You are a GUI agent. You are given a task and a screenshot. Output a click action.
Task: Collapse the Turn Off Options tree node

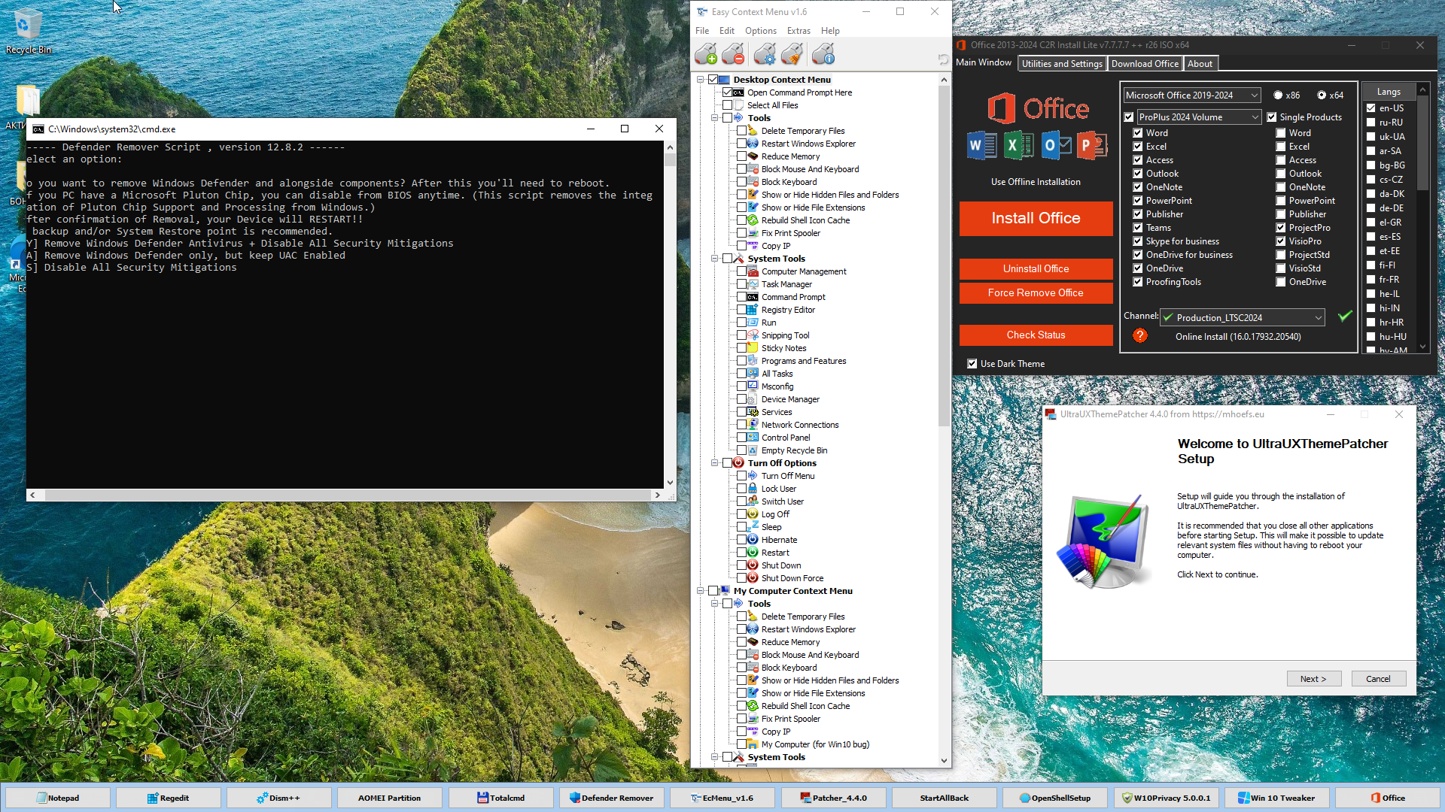(714, 463)
